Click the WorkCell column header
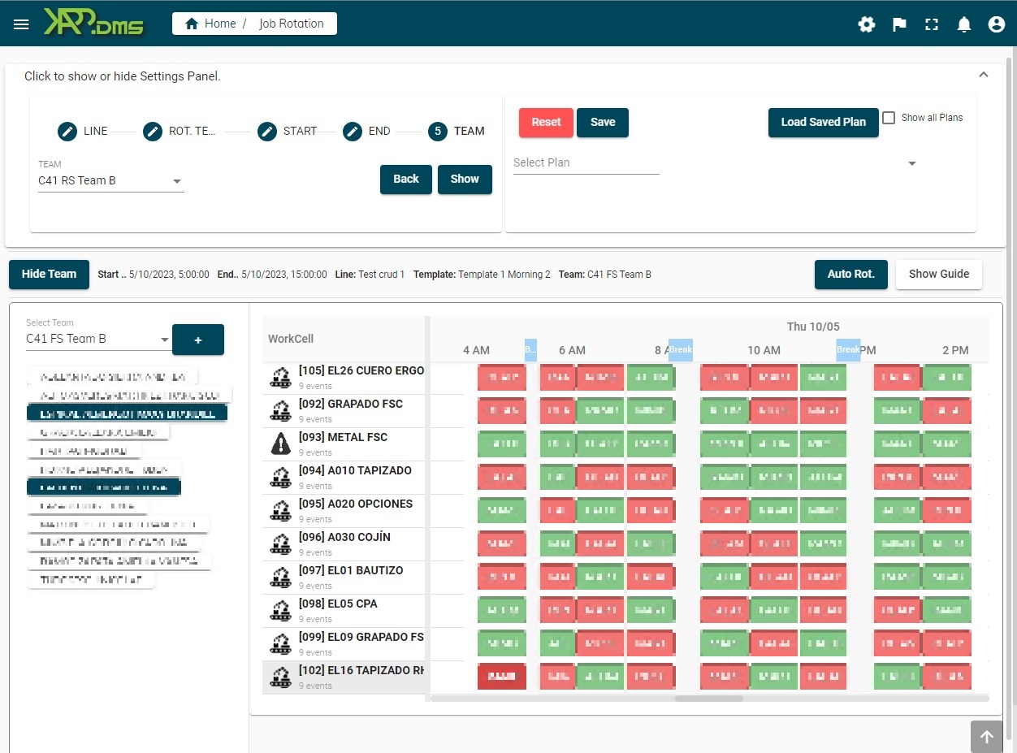The height and width of the screenshot is (753, 1017). tap(291, 339)
